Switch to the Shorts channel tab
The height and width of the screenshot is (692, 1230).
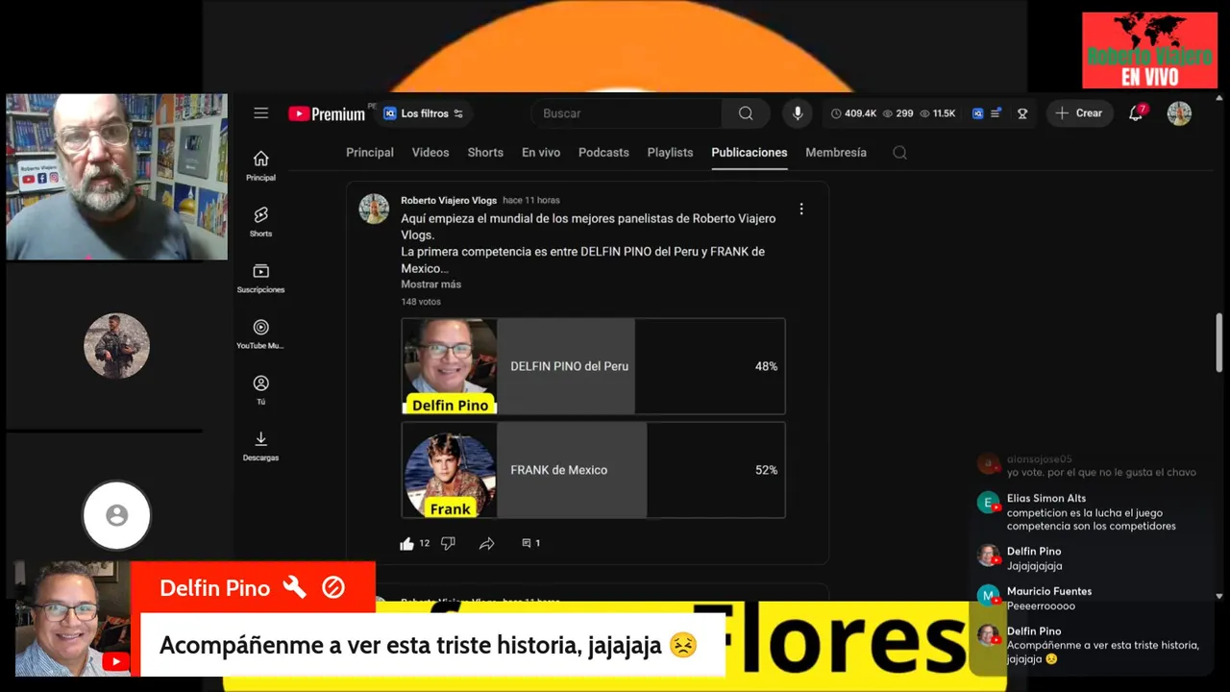485,153
